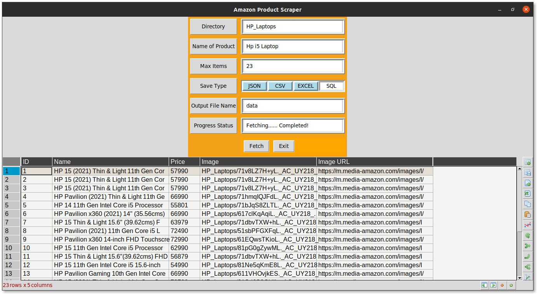Select the SQL save type option
This screenshot has height=294, width=537.
[x=331, y=86]
